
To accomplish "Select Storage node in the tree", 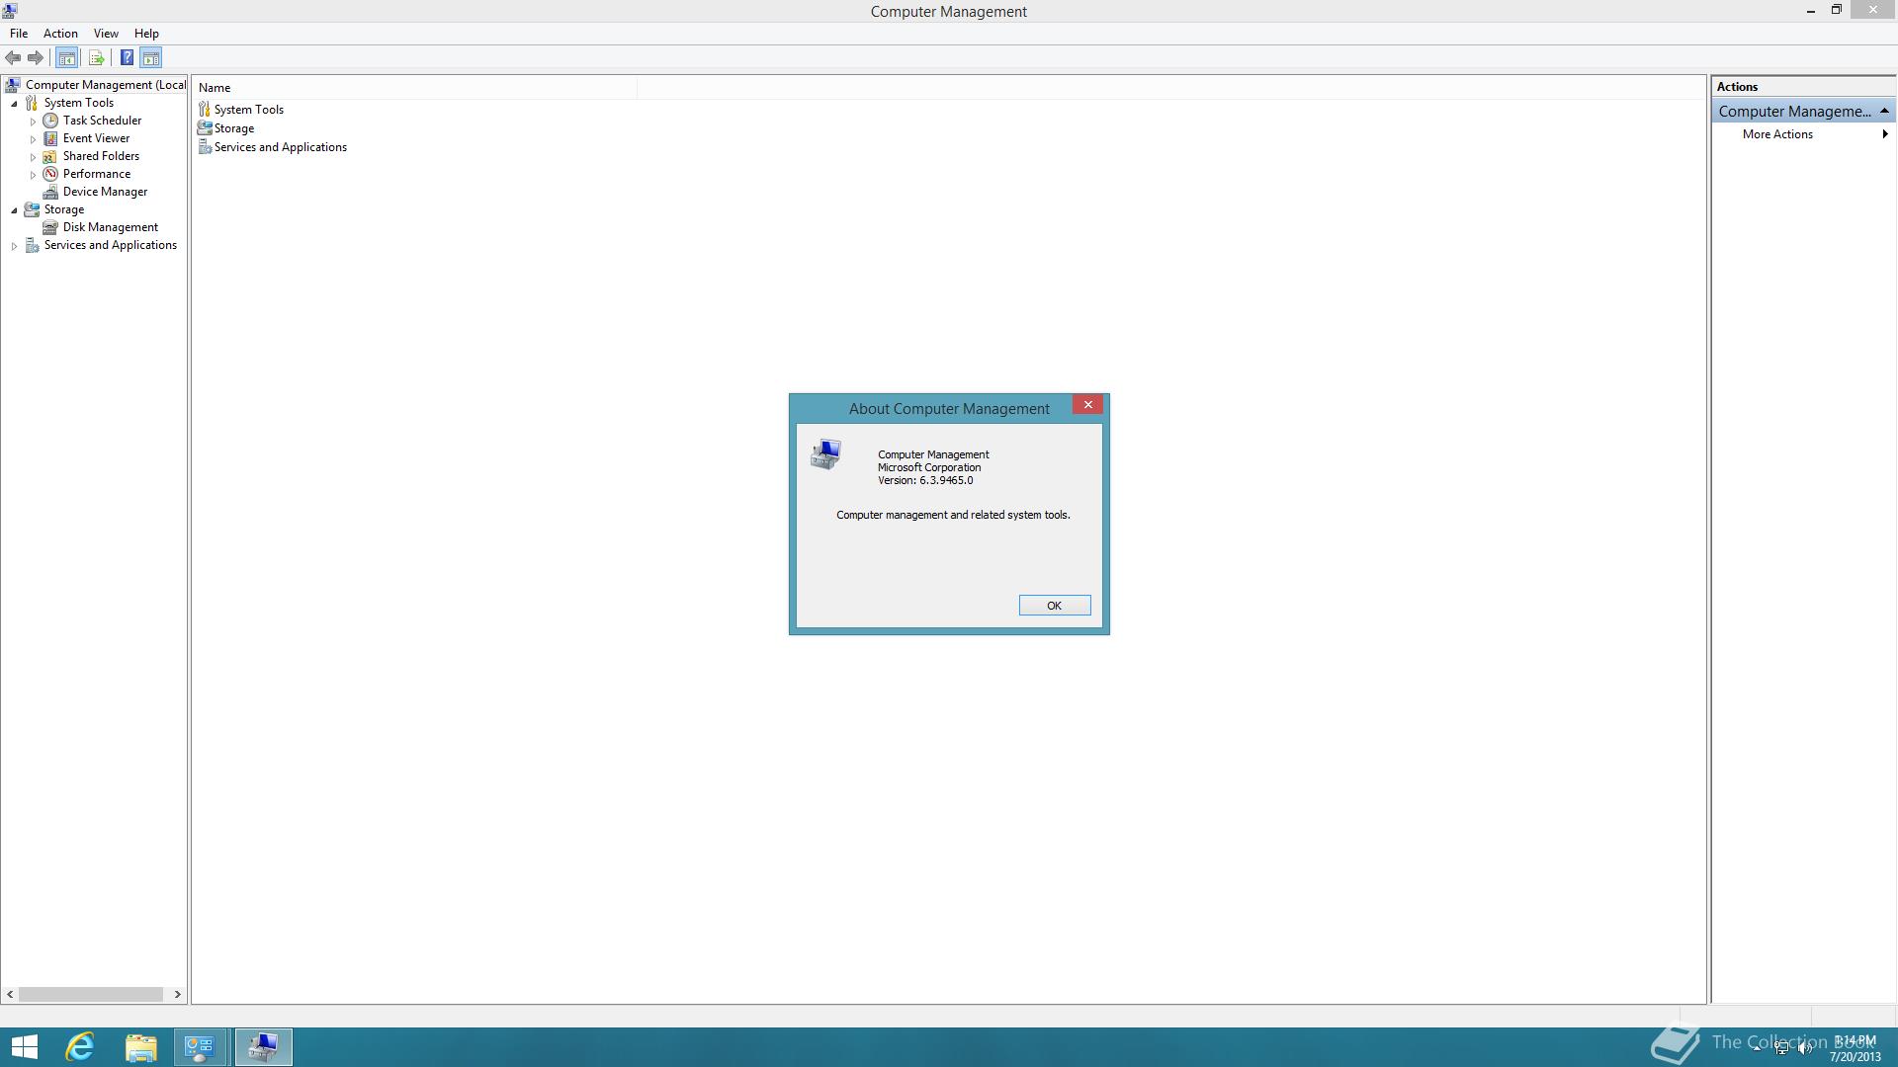I will tap(63, 209).
